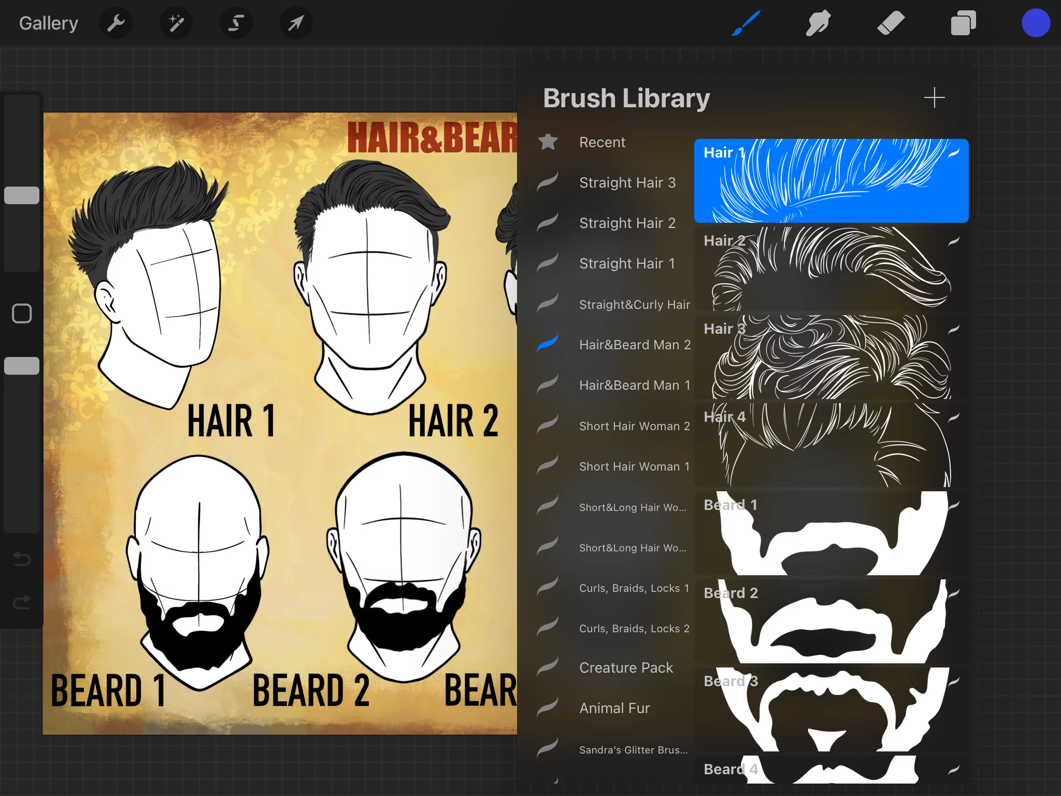This screenshot has height=796, width=1061.
Task: Activate the Transform arrow tool
Action: point(296,23)
